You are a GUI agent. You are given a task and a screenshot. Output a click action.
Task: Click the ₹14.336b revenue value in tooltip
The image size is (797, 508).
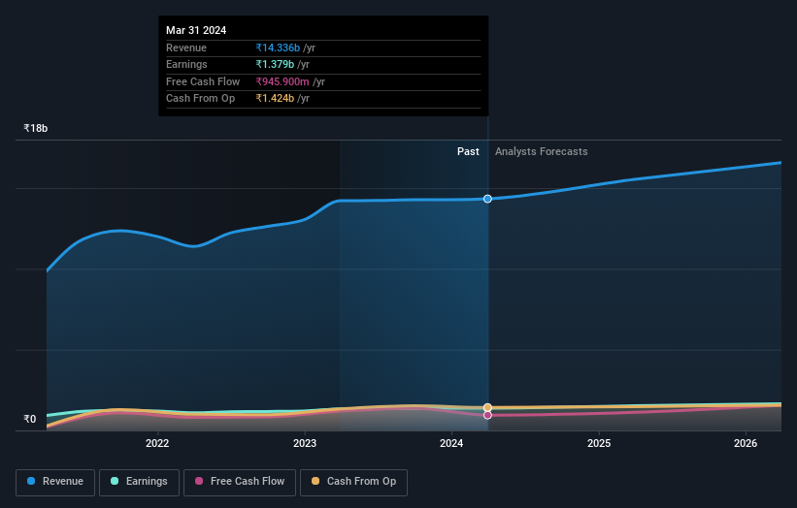[278, 48]
